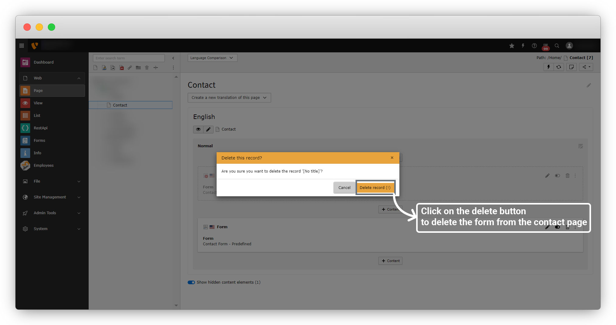Click the clear cache lightning icon in top bar
The image size is (616, 325).
pyautogui.click(x=523, y=46)
